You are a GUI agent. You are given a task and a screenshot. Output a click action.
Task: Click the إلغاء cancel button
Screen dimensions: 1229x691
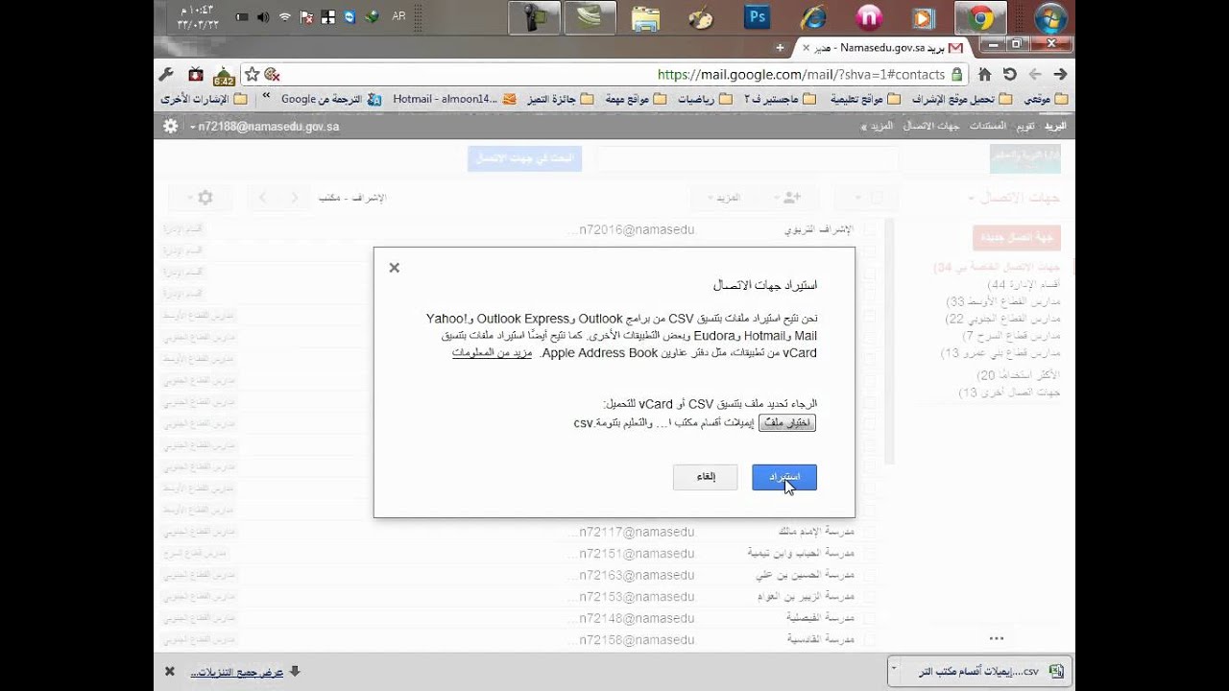(706, 477)
